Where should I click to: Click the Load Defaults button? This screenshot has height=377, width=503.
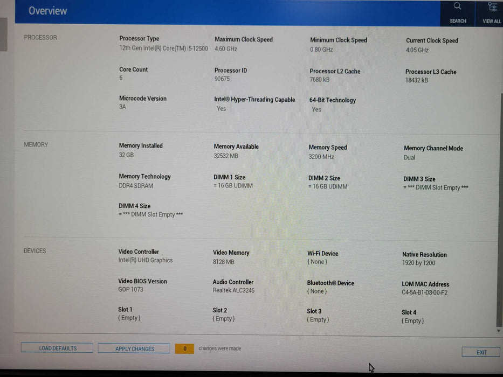[57, 348]
